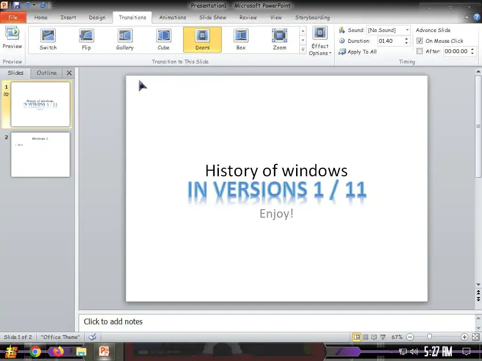Click the zoom slider handle
The image size is (482, 361).
click(x=429, y=337)
